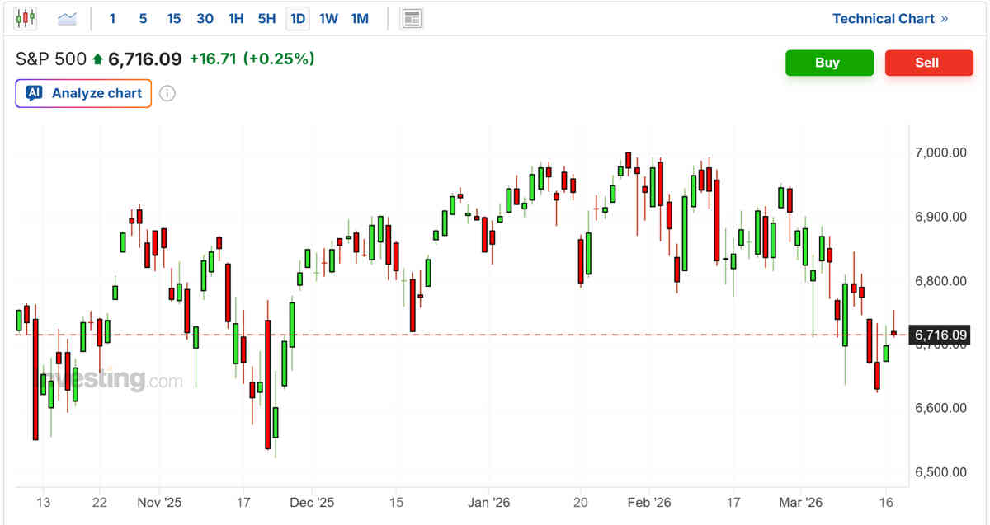The width and height of the screenshot is (990, 525).
Task: Click the green up arrow indicator
Action: [x=98, y=59]
